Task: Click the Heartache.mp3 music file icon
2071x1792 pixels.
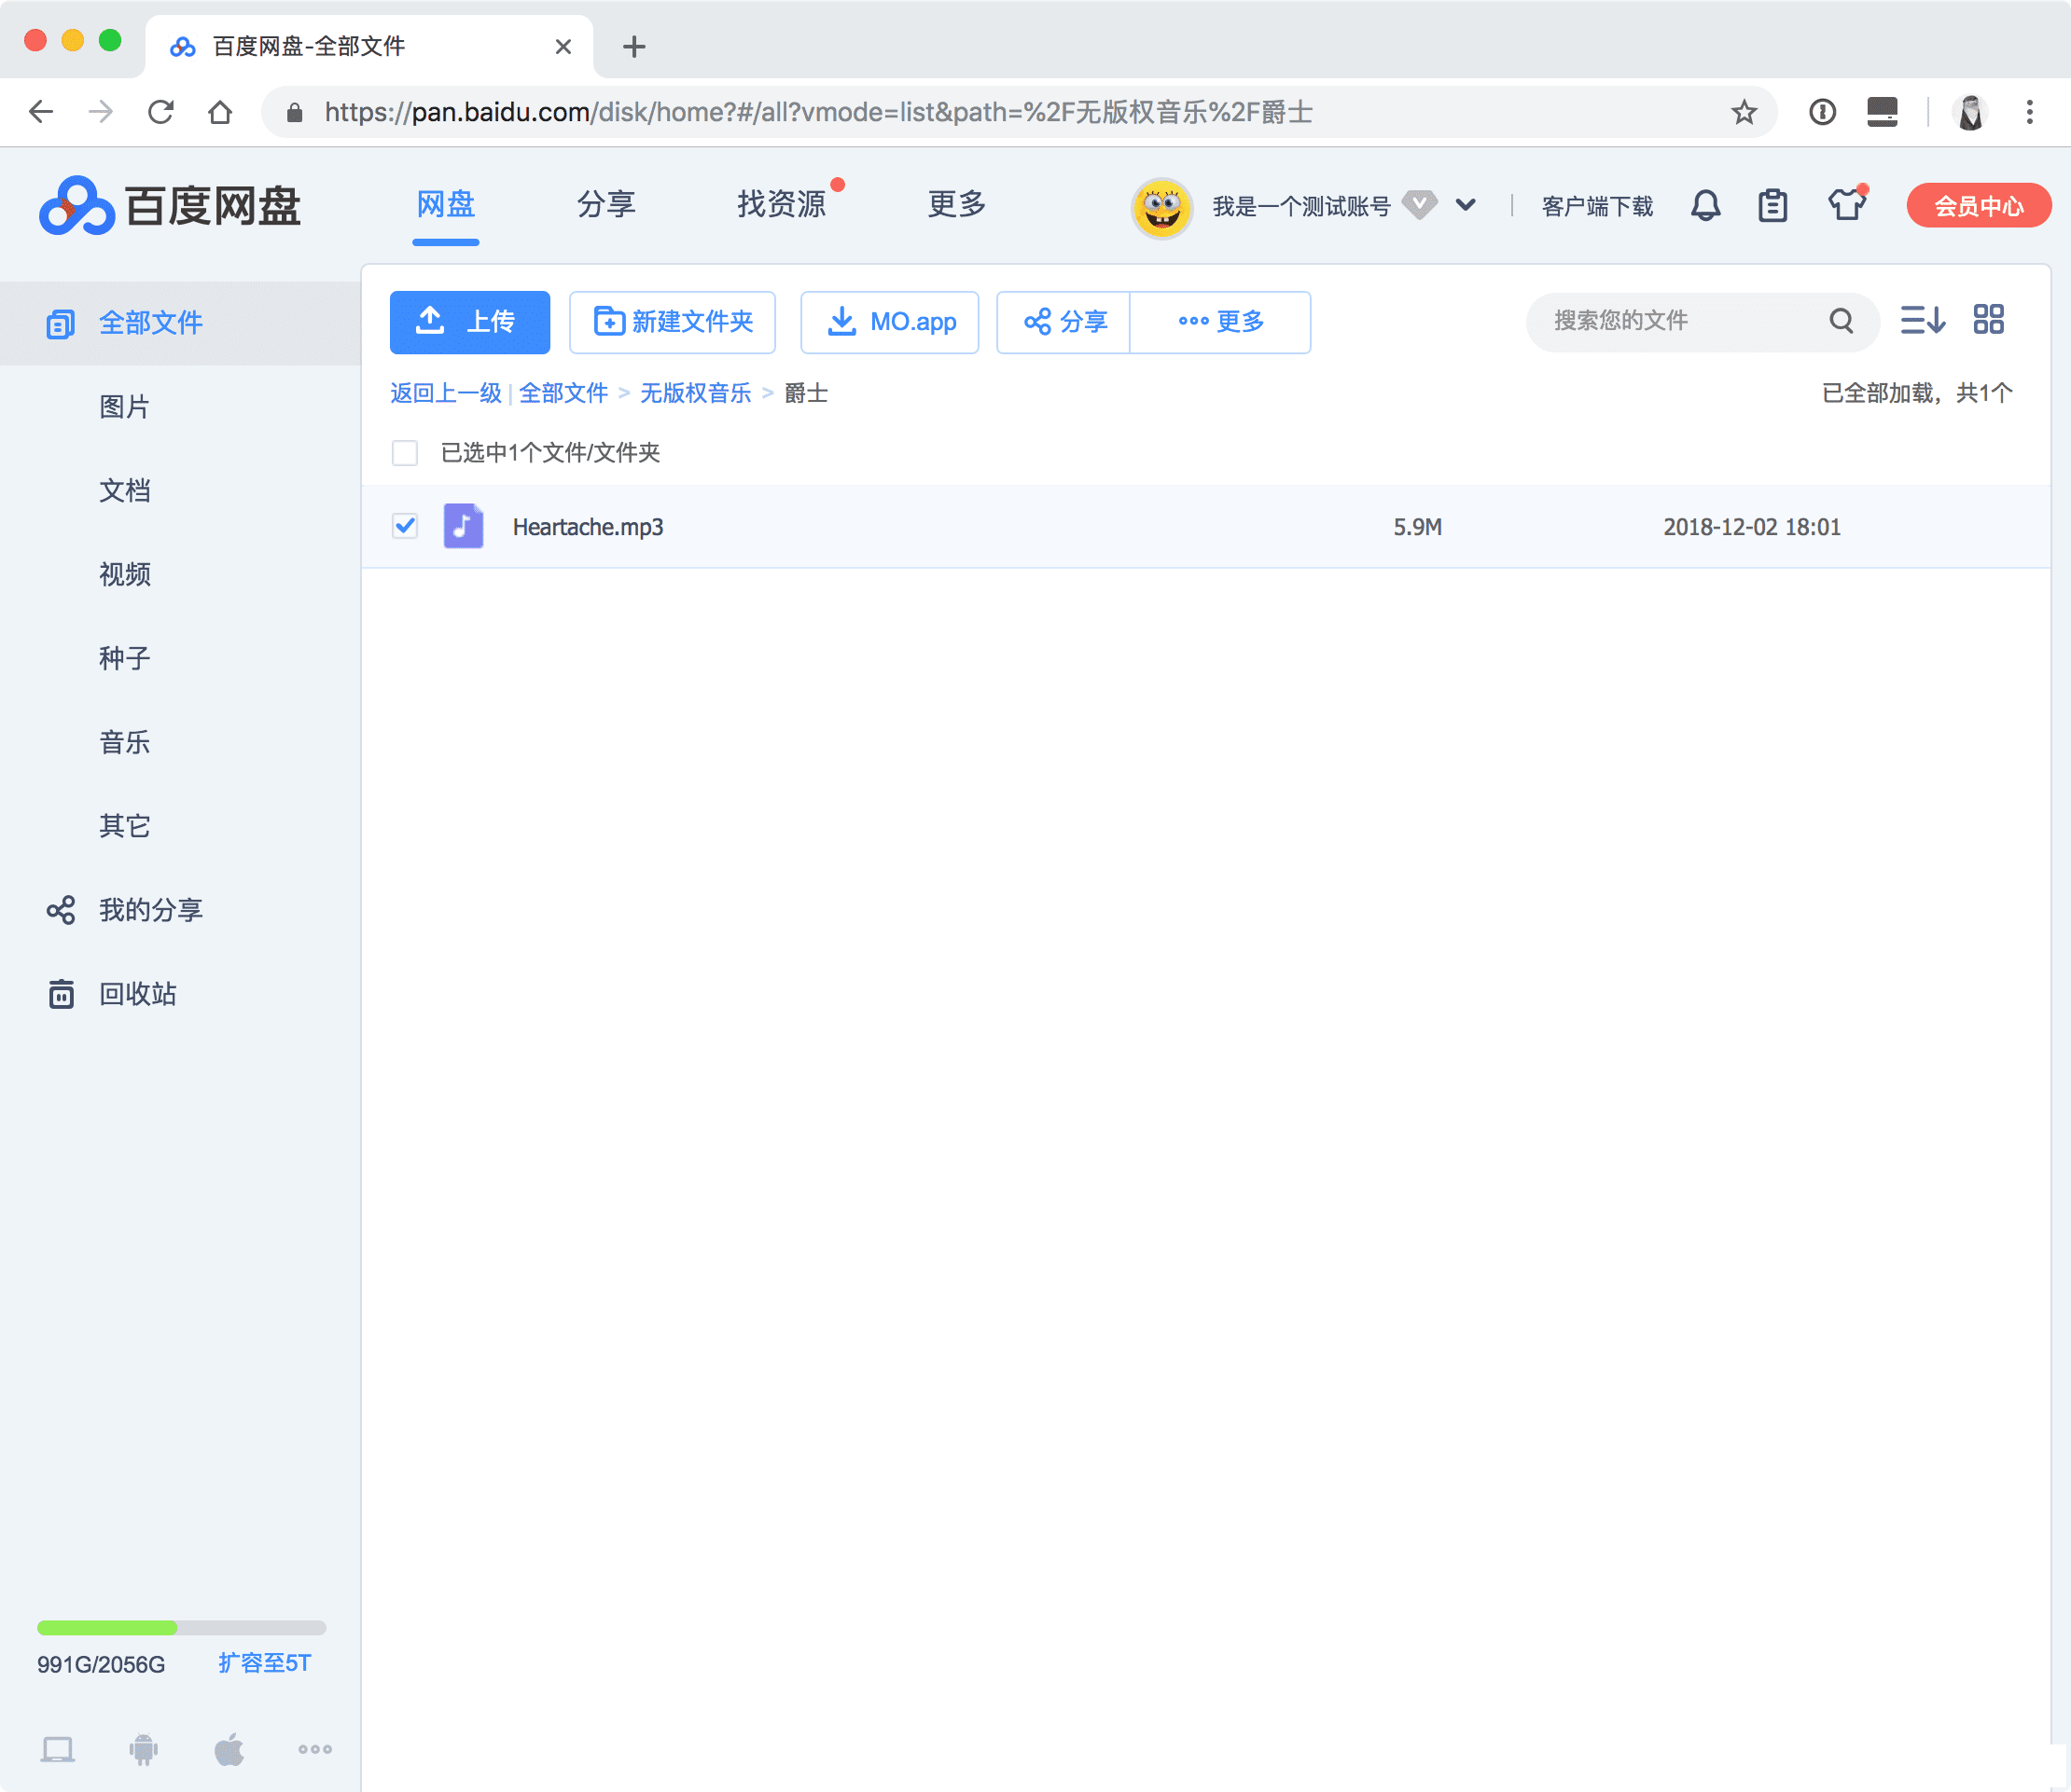Action: point(464,526)
